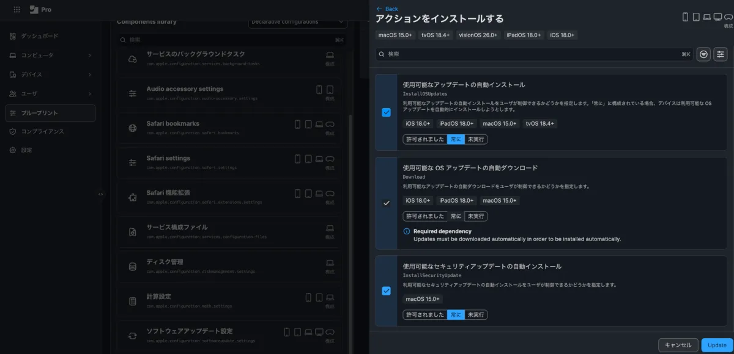Expand the ユーザ sidebar chevron
Viewport: 734px width, 354px height.
point(89,94)
